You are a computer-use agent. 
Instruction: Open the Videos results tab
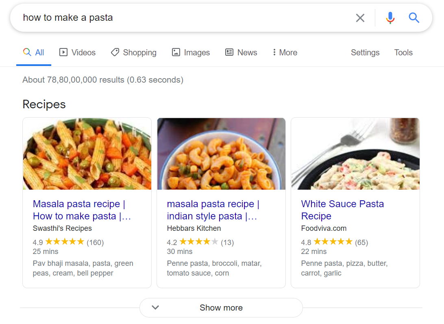click(x=77, y=53)
